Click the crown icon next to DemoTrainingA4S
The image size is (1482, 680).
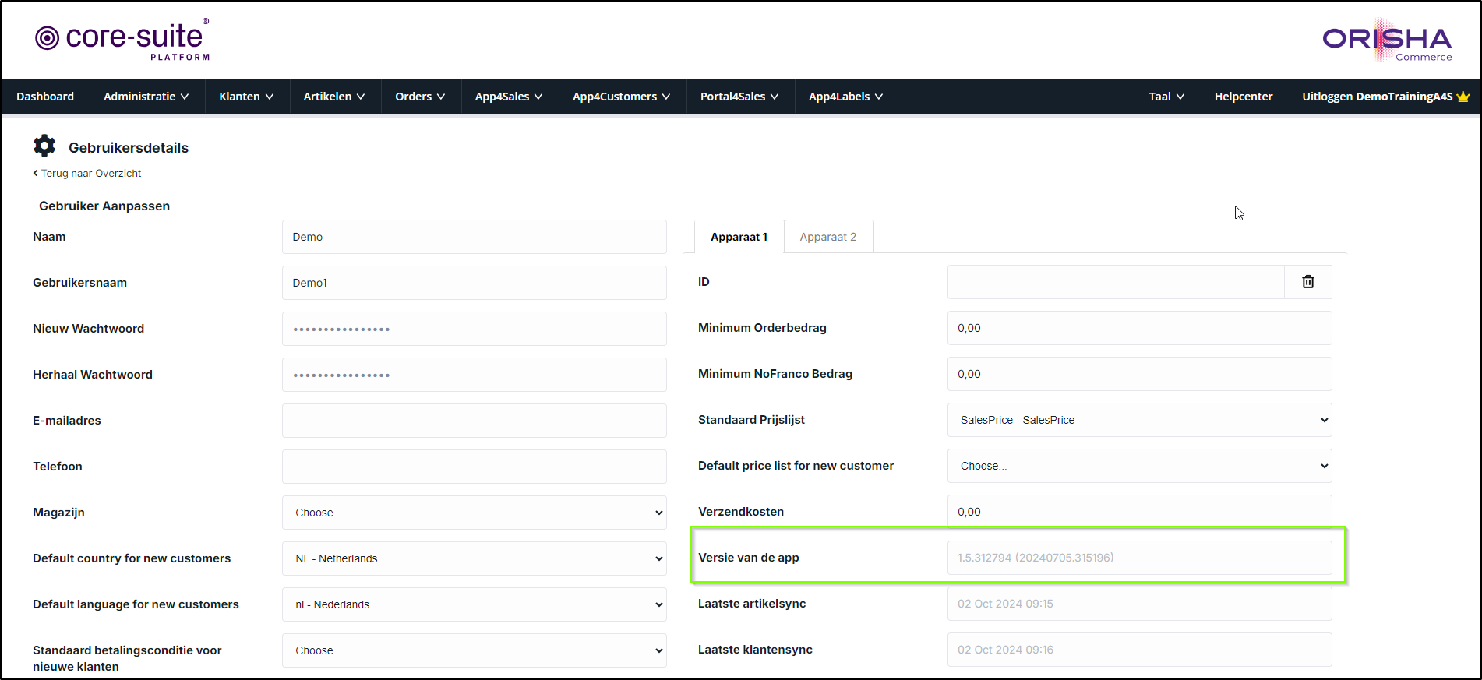[x=1463, y=97]
